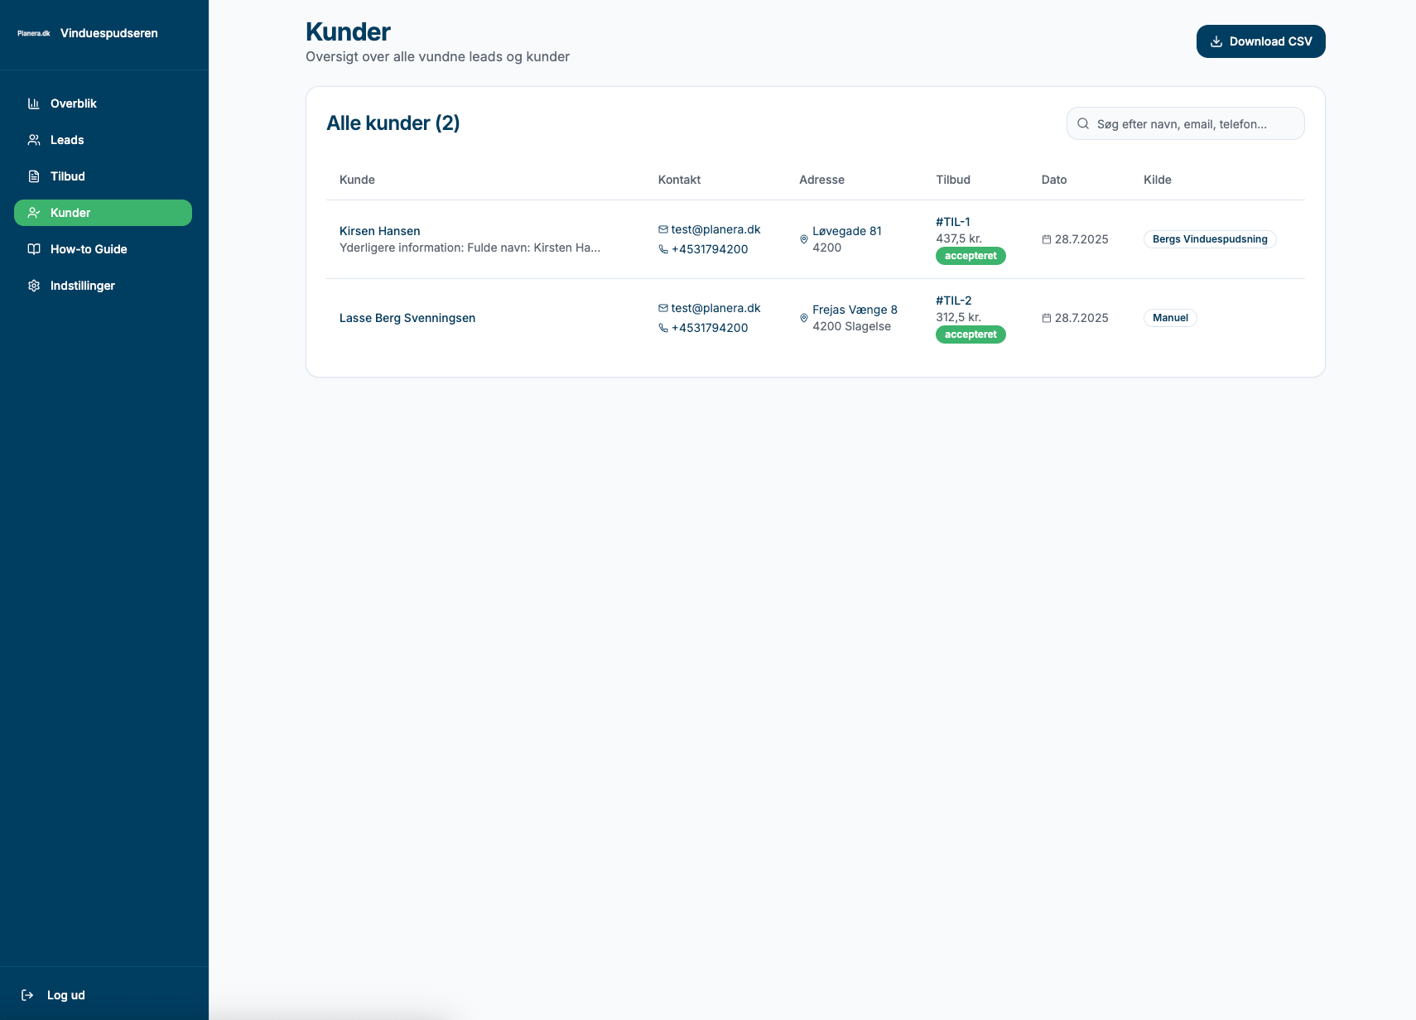Go to the Leads page
The width and height of the screenshot is (1416, 1020).
[67, 140]
